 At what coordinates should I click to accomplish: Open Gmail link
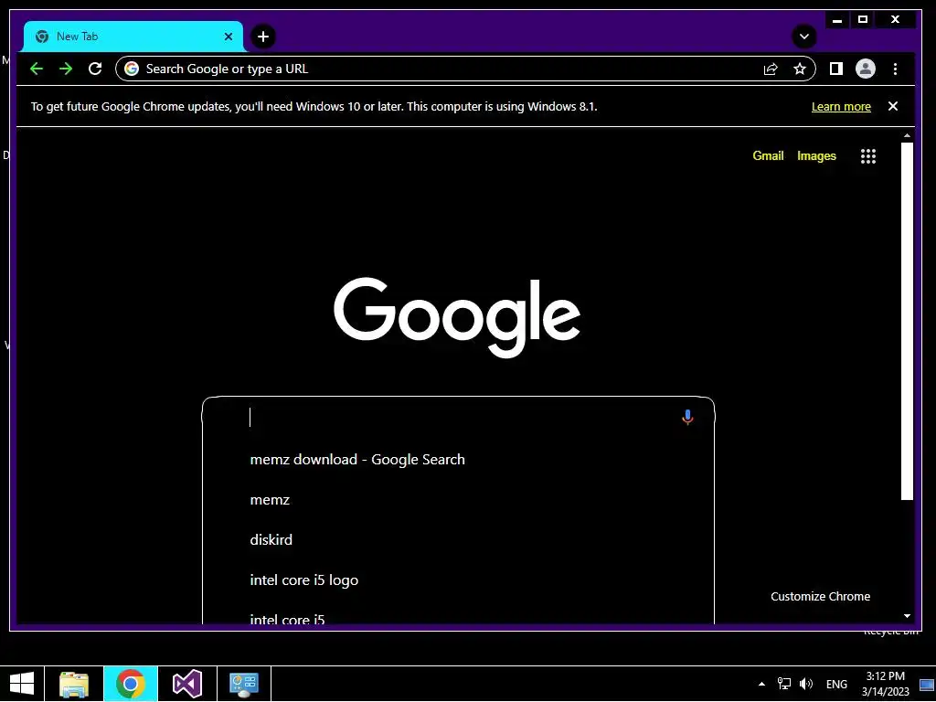point(768,155)
